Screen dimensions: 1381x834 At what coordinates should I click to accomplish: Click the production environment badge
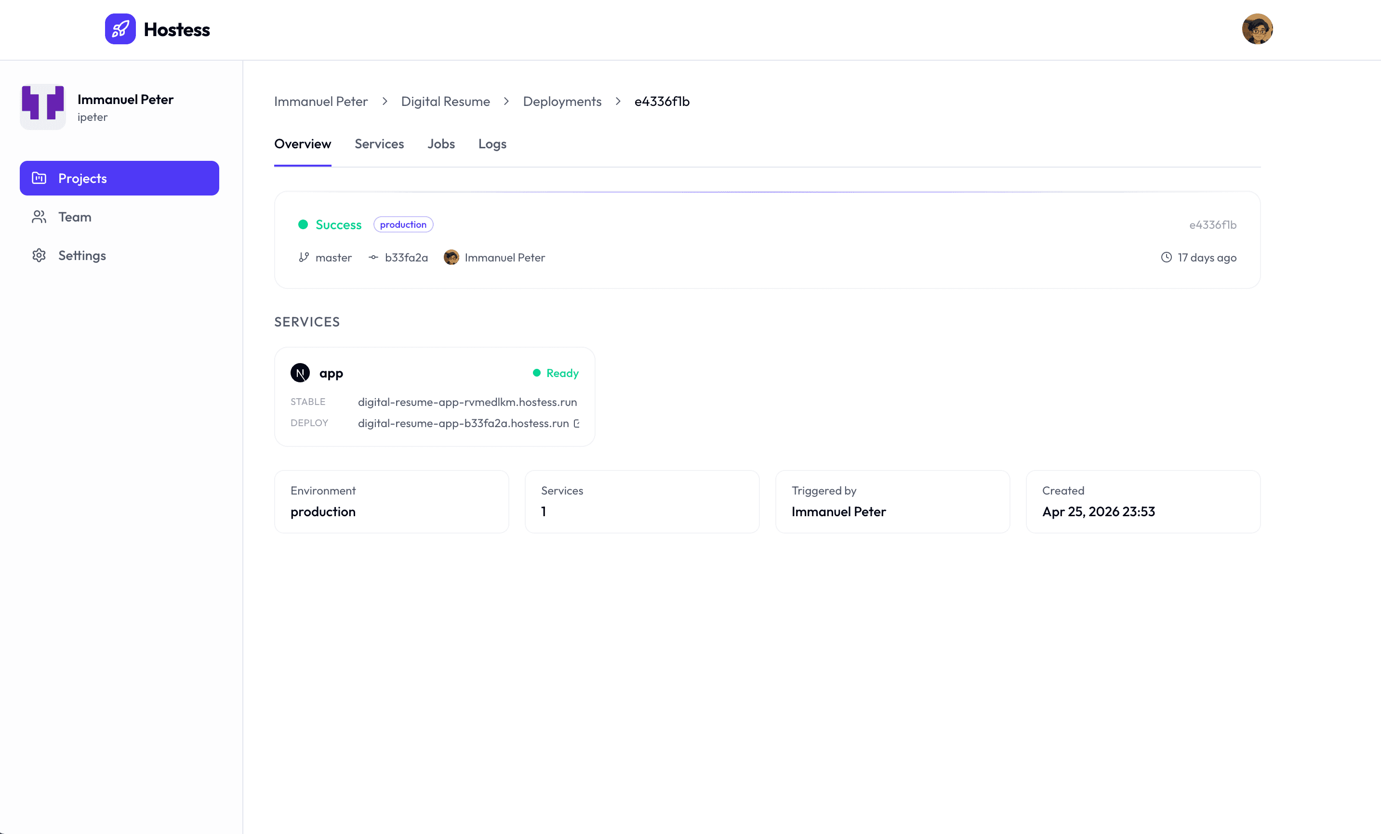[403, 224]
